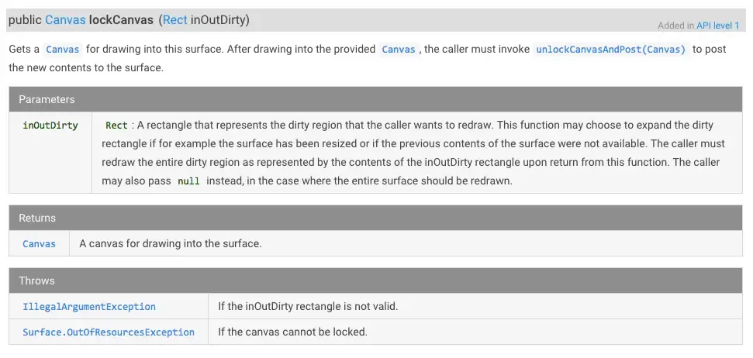Click the green Rect type in the parameter description

click(x=116, y=126)
